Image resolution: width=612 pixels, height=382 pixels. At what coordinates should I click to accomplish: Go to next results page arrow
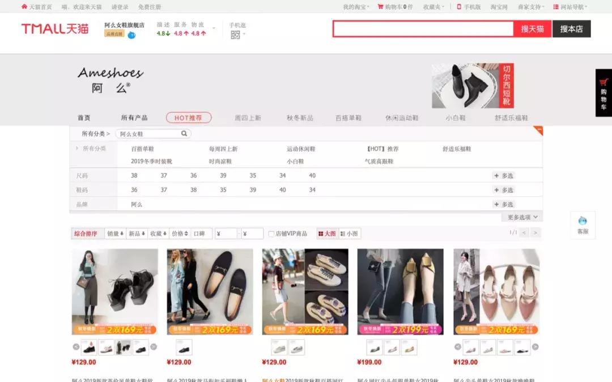[535, 233]
